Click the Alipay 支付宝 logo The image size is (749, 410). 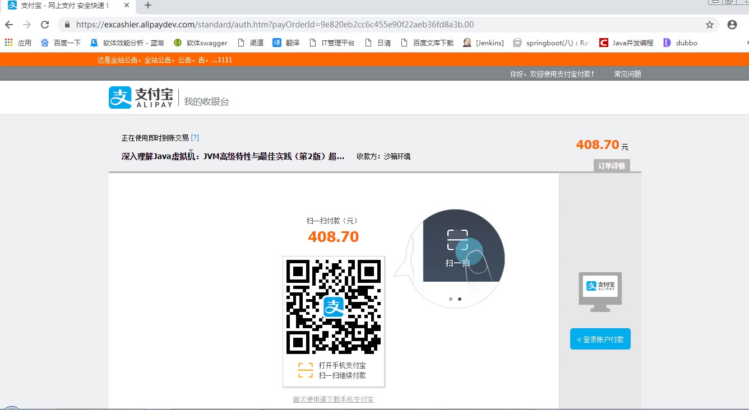[141, 97]
